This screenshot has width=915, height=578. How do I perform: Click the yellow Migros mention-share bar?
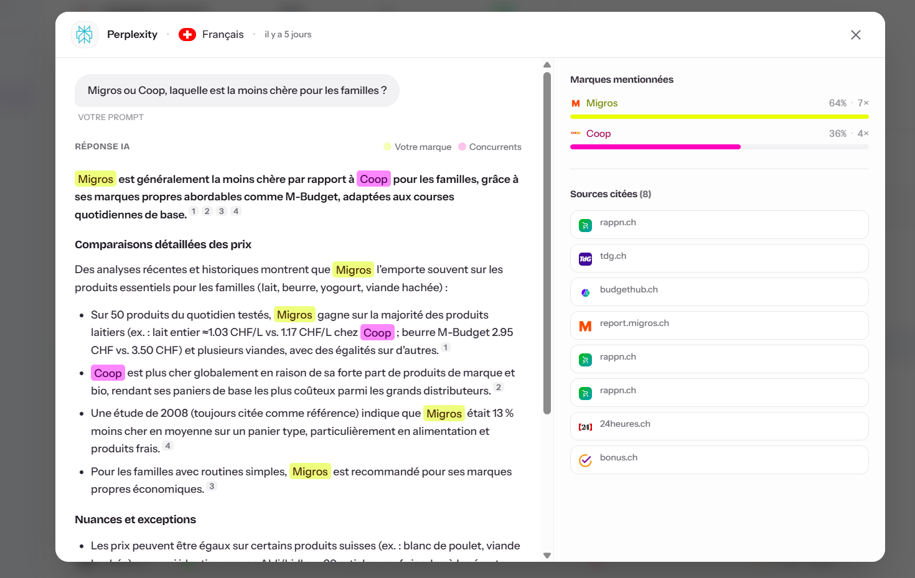pos(720,116)
